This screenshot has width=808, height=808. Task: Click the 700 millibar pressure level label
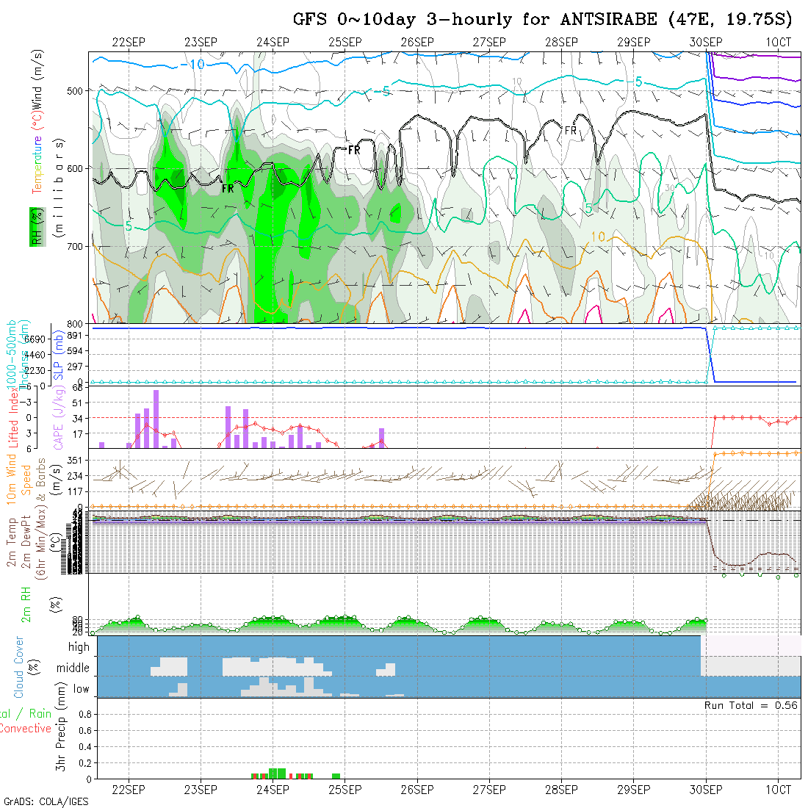point(75,246)
